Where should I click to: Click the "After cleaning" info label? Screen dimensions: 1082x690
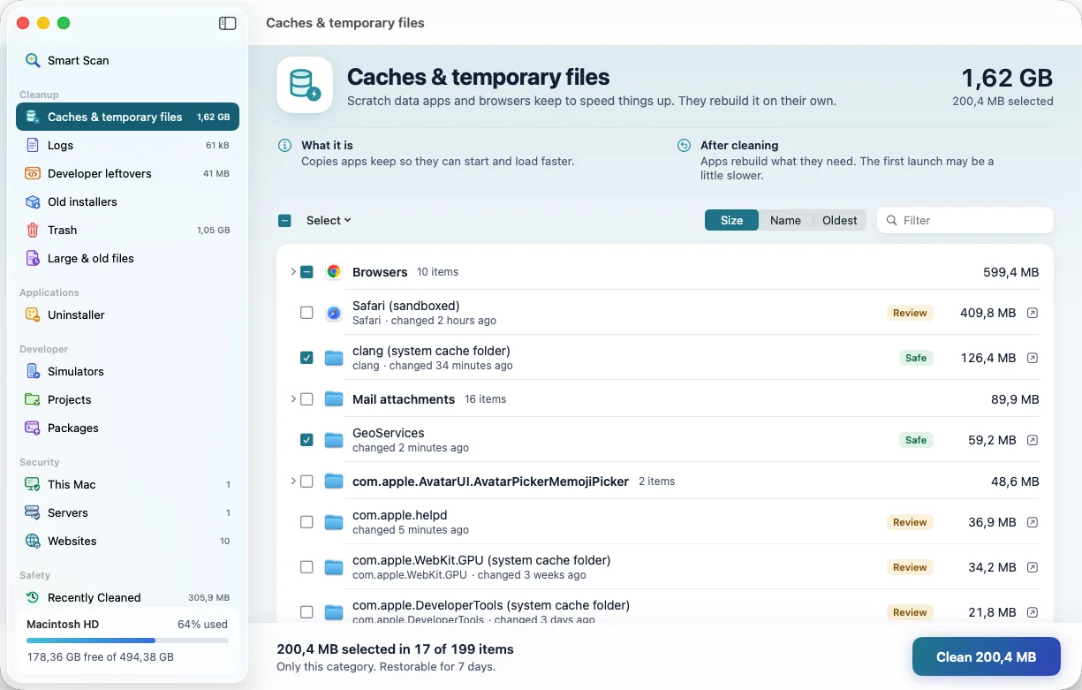coord(739,145)
